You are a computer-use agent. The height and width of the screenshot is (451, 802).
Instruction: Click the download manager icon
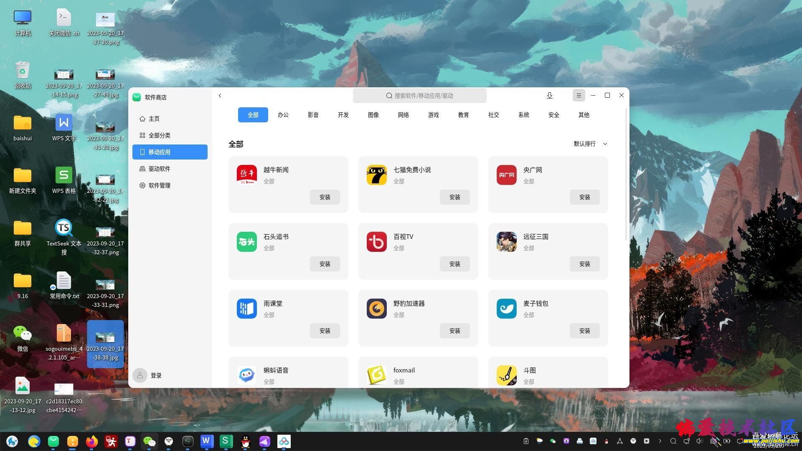[x=550, y=95]
